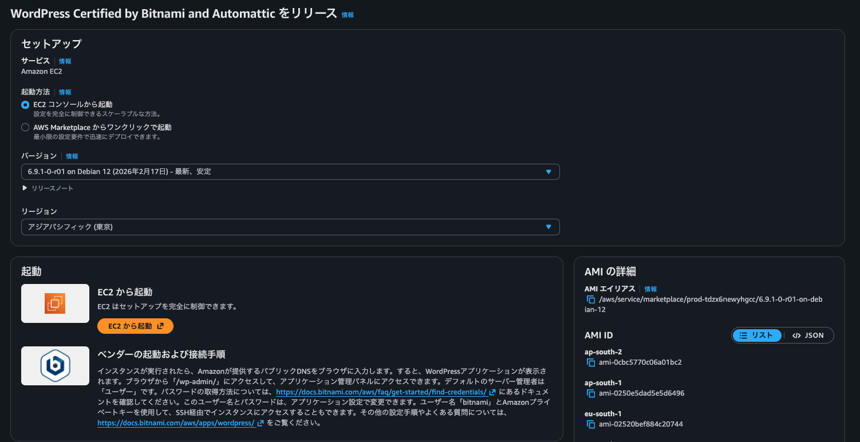Image resolution: width=860 pixels, height=442 pixels.
Task: Select EC2 コンソールから起動 radio button
Action: (24, 104)
